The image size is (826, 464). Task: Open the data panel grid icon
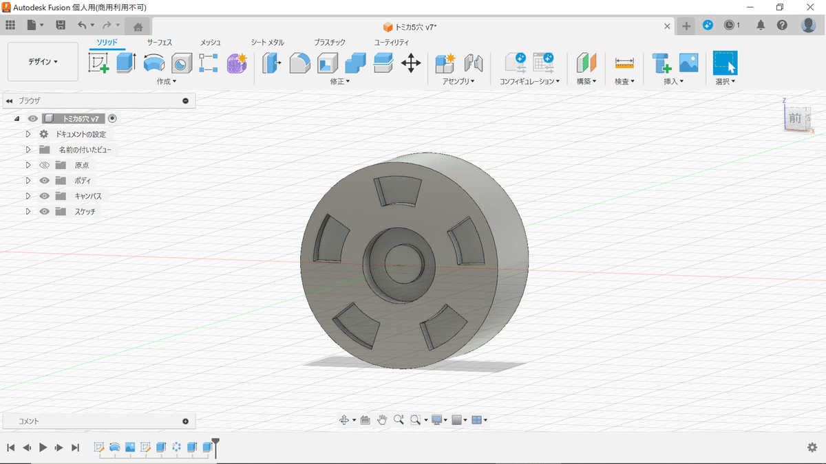coord(10,25)
